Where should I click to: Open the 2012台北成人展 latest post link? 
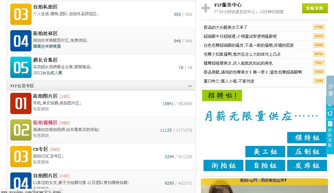47,73
